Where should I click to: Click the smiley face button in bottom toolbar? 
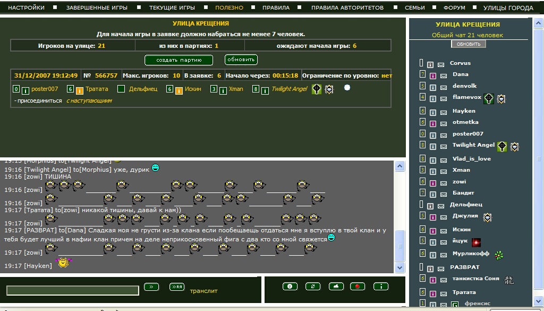tap(290, 287)
